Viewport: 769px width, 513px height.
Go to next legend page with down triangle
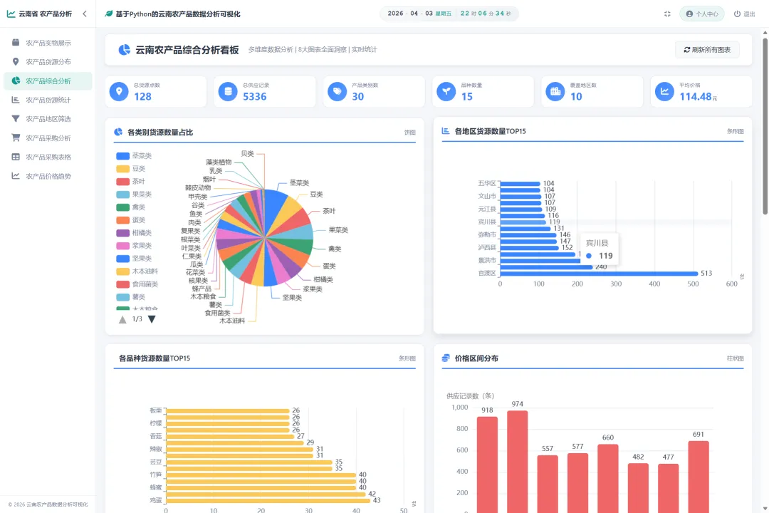coord(152,319)
